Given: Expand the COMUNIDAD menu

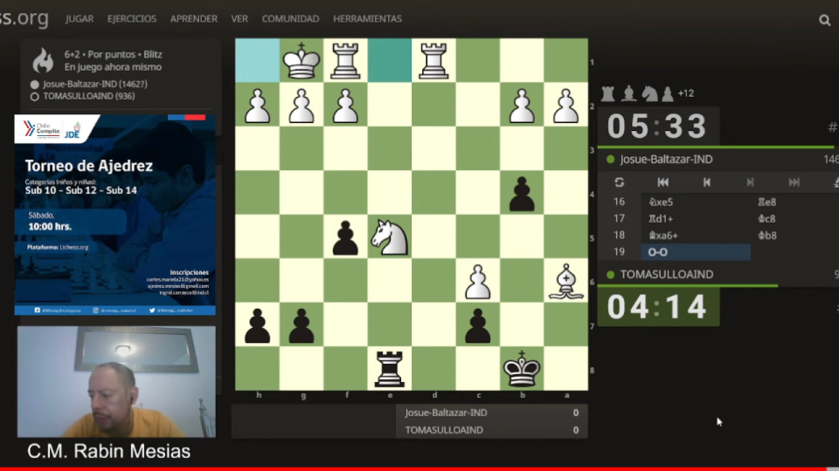Looking at the screenshot, I should pyautogui.click(x=290, y=19).
